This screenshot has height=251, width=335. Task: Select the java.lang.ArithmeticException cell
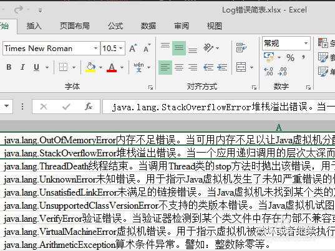tap(167, 244)
